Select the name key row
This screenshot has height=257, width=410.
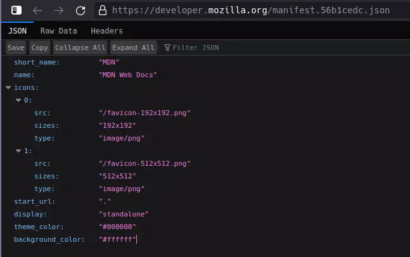(x=24, y=75)
